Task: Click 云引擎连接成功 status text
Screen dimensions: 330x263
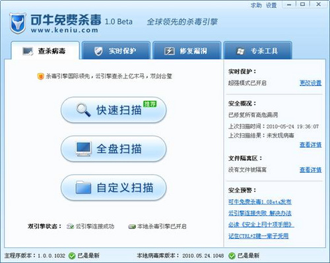Action: pyautogui.click(x=95, y=226)
